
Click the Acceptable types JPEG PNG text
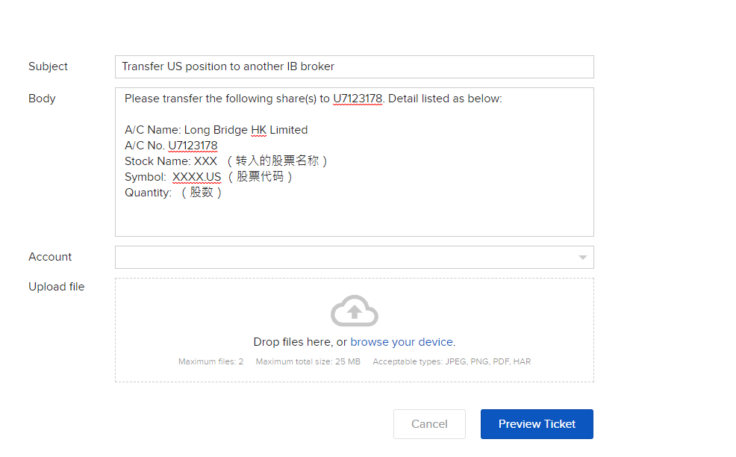(452, 361)
